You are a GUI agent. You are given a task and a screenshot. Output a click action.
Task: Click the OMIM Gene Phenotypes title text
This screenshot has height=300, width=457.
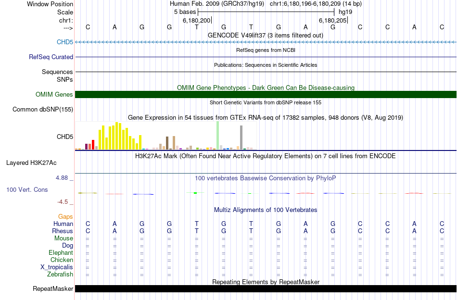pyautogui.click(x=266, y=87)
